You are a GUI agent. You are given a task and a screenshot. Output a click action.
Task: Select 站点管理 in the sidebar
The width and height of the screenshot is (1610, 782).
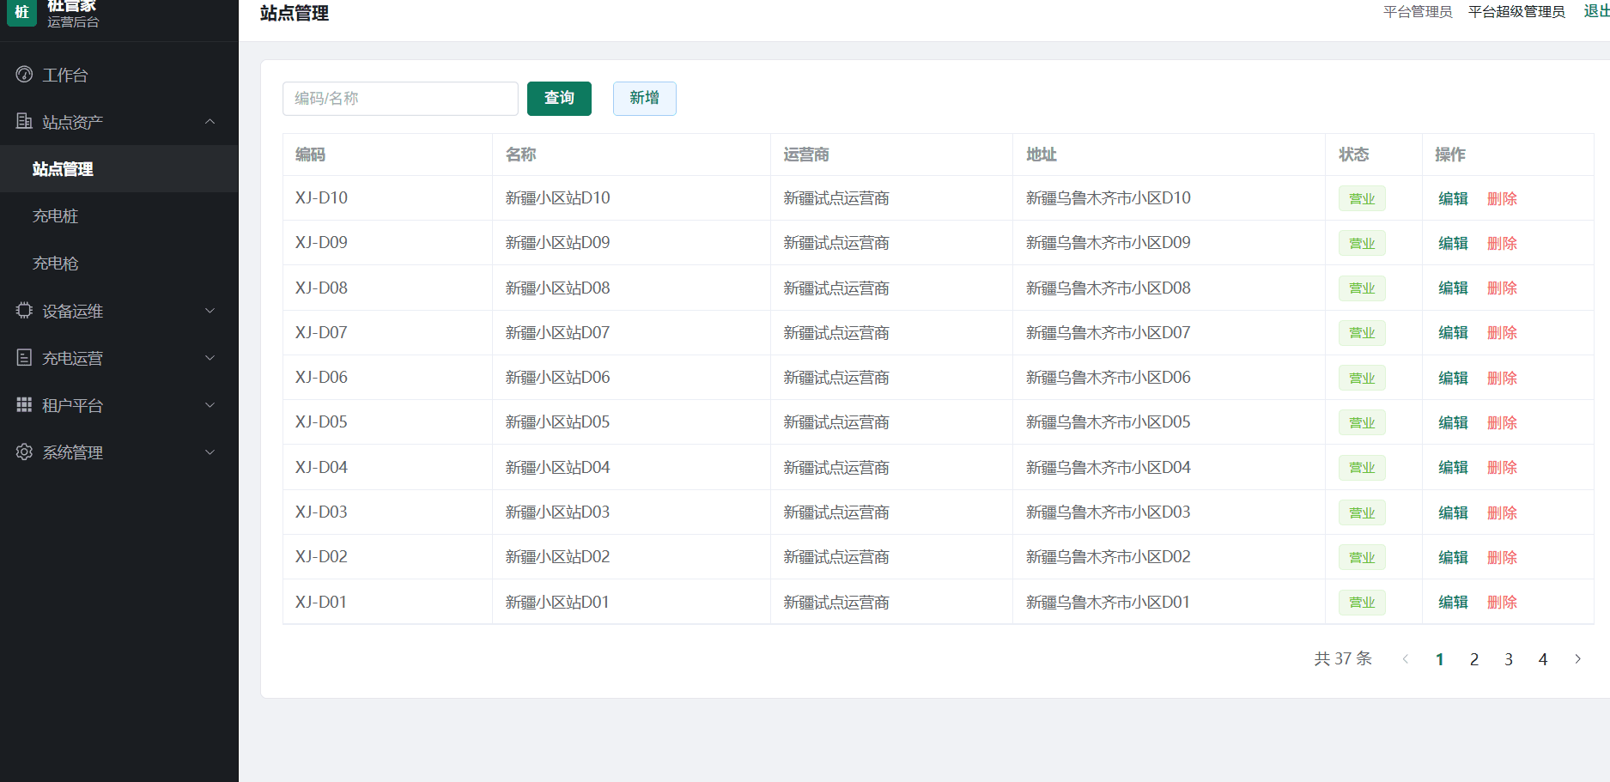click(119, 169)
